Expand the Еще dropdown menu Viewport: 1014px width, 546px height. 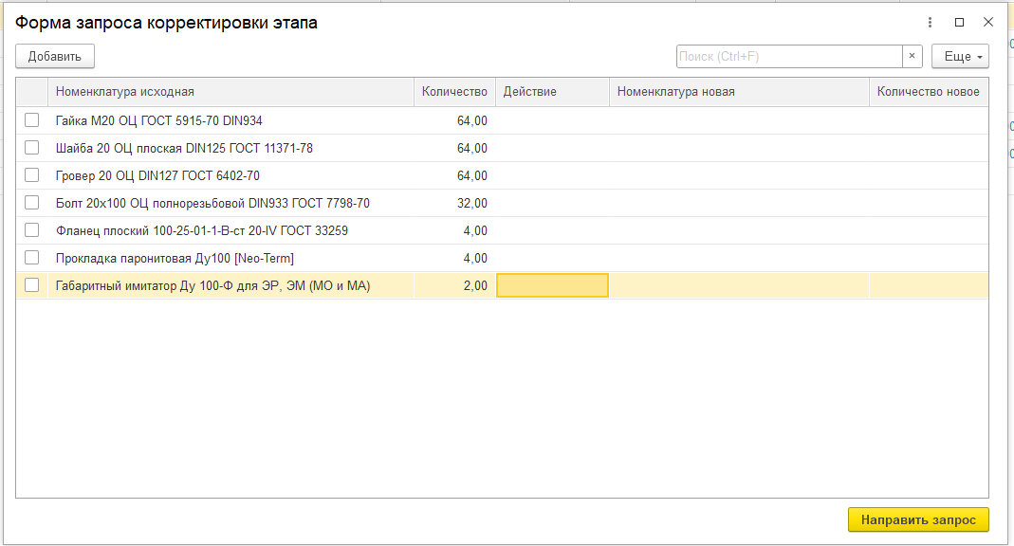(960, 56)
